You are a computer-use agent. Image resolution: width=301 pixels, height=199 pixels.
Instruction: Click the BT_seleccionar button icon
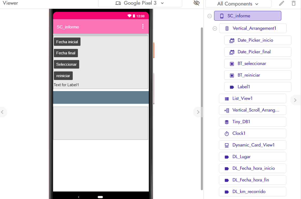(x=232, y=64)
